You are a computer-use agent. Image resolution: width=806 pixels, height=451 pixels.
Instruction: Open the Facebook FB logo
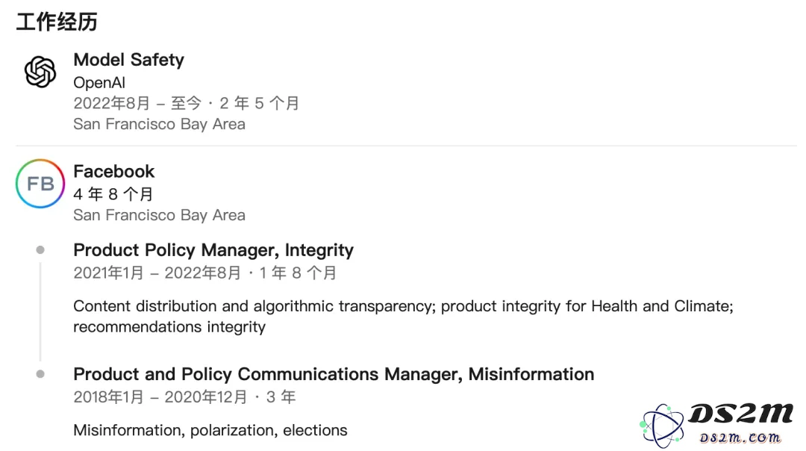[40, 184]
